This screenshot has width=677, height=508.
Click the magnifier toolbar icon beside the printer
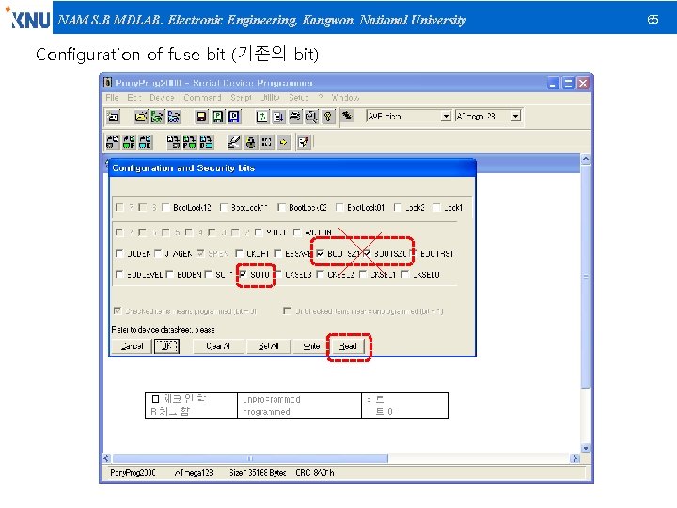click(311, 117)
